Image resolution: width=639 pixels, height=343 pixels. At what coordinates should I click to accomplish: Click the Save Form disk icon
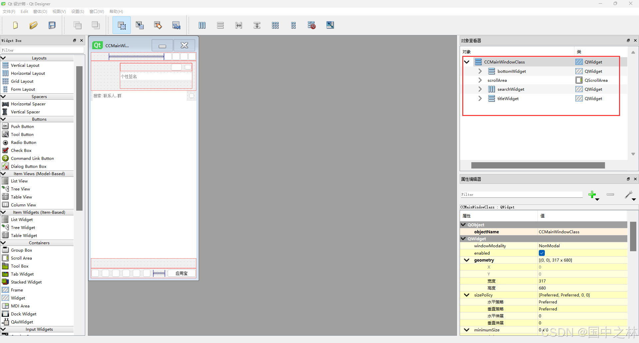click(52, 25)
